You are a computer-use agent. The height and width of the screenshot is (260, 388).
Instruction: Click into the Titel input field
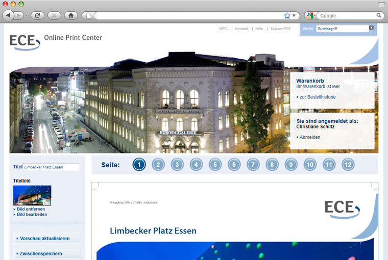coord(51,167)
